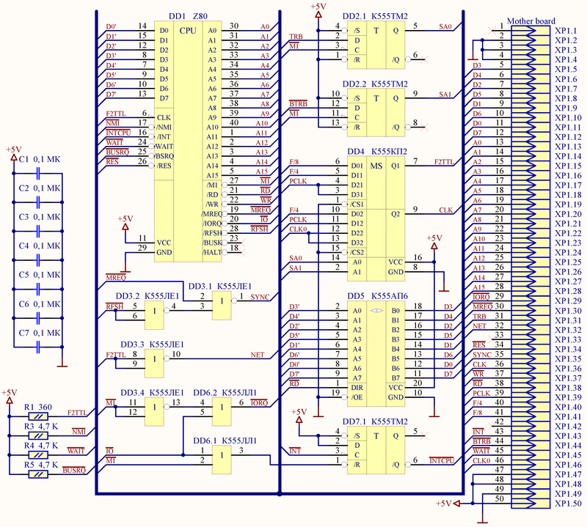Select the DD2.1 K555TM2 flip-flop symbol
Image resolution: width=587 pixels, height=527 pixels.
[x=376, y=43]
